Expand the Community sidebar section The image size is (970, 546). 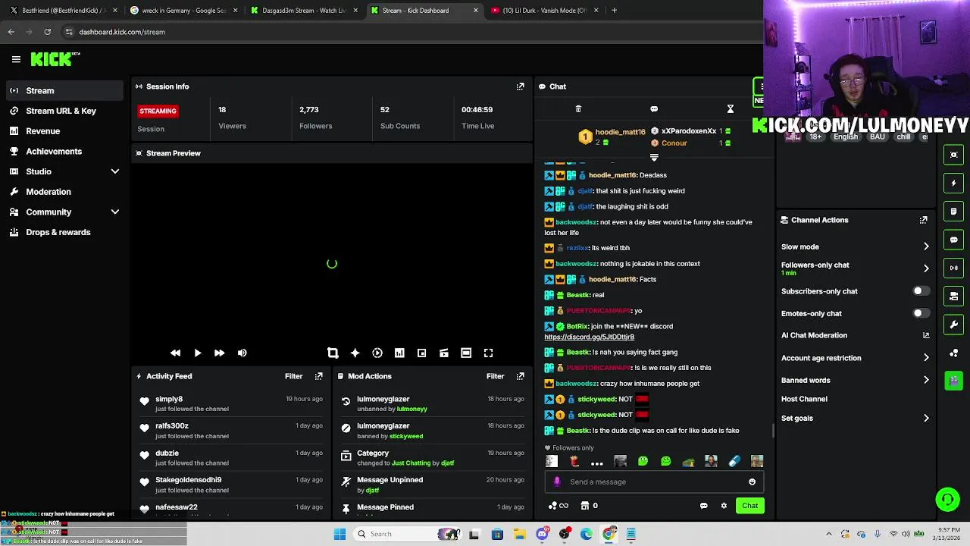coord(115,212)
